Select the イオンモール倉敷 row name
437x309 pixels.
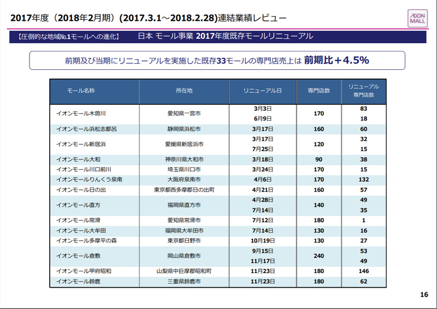click(78, 256)
